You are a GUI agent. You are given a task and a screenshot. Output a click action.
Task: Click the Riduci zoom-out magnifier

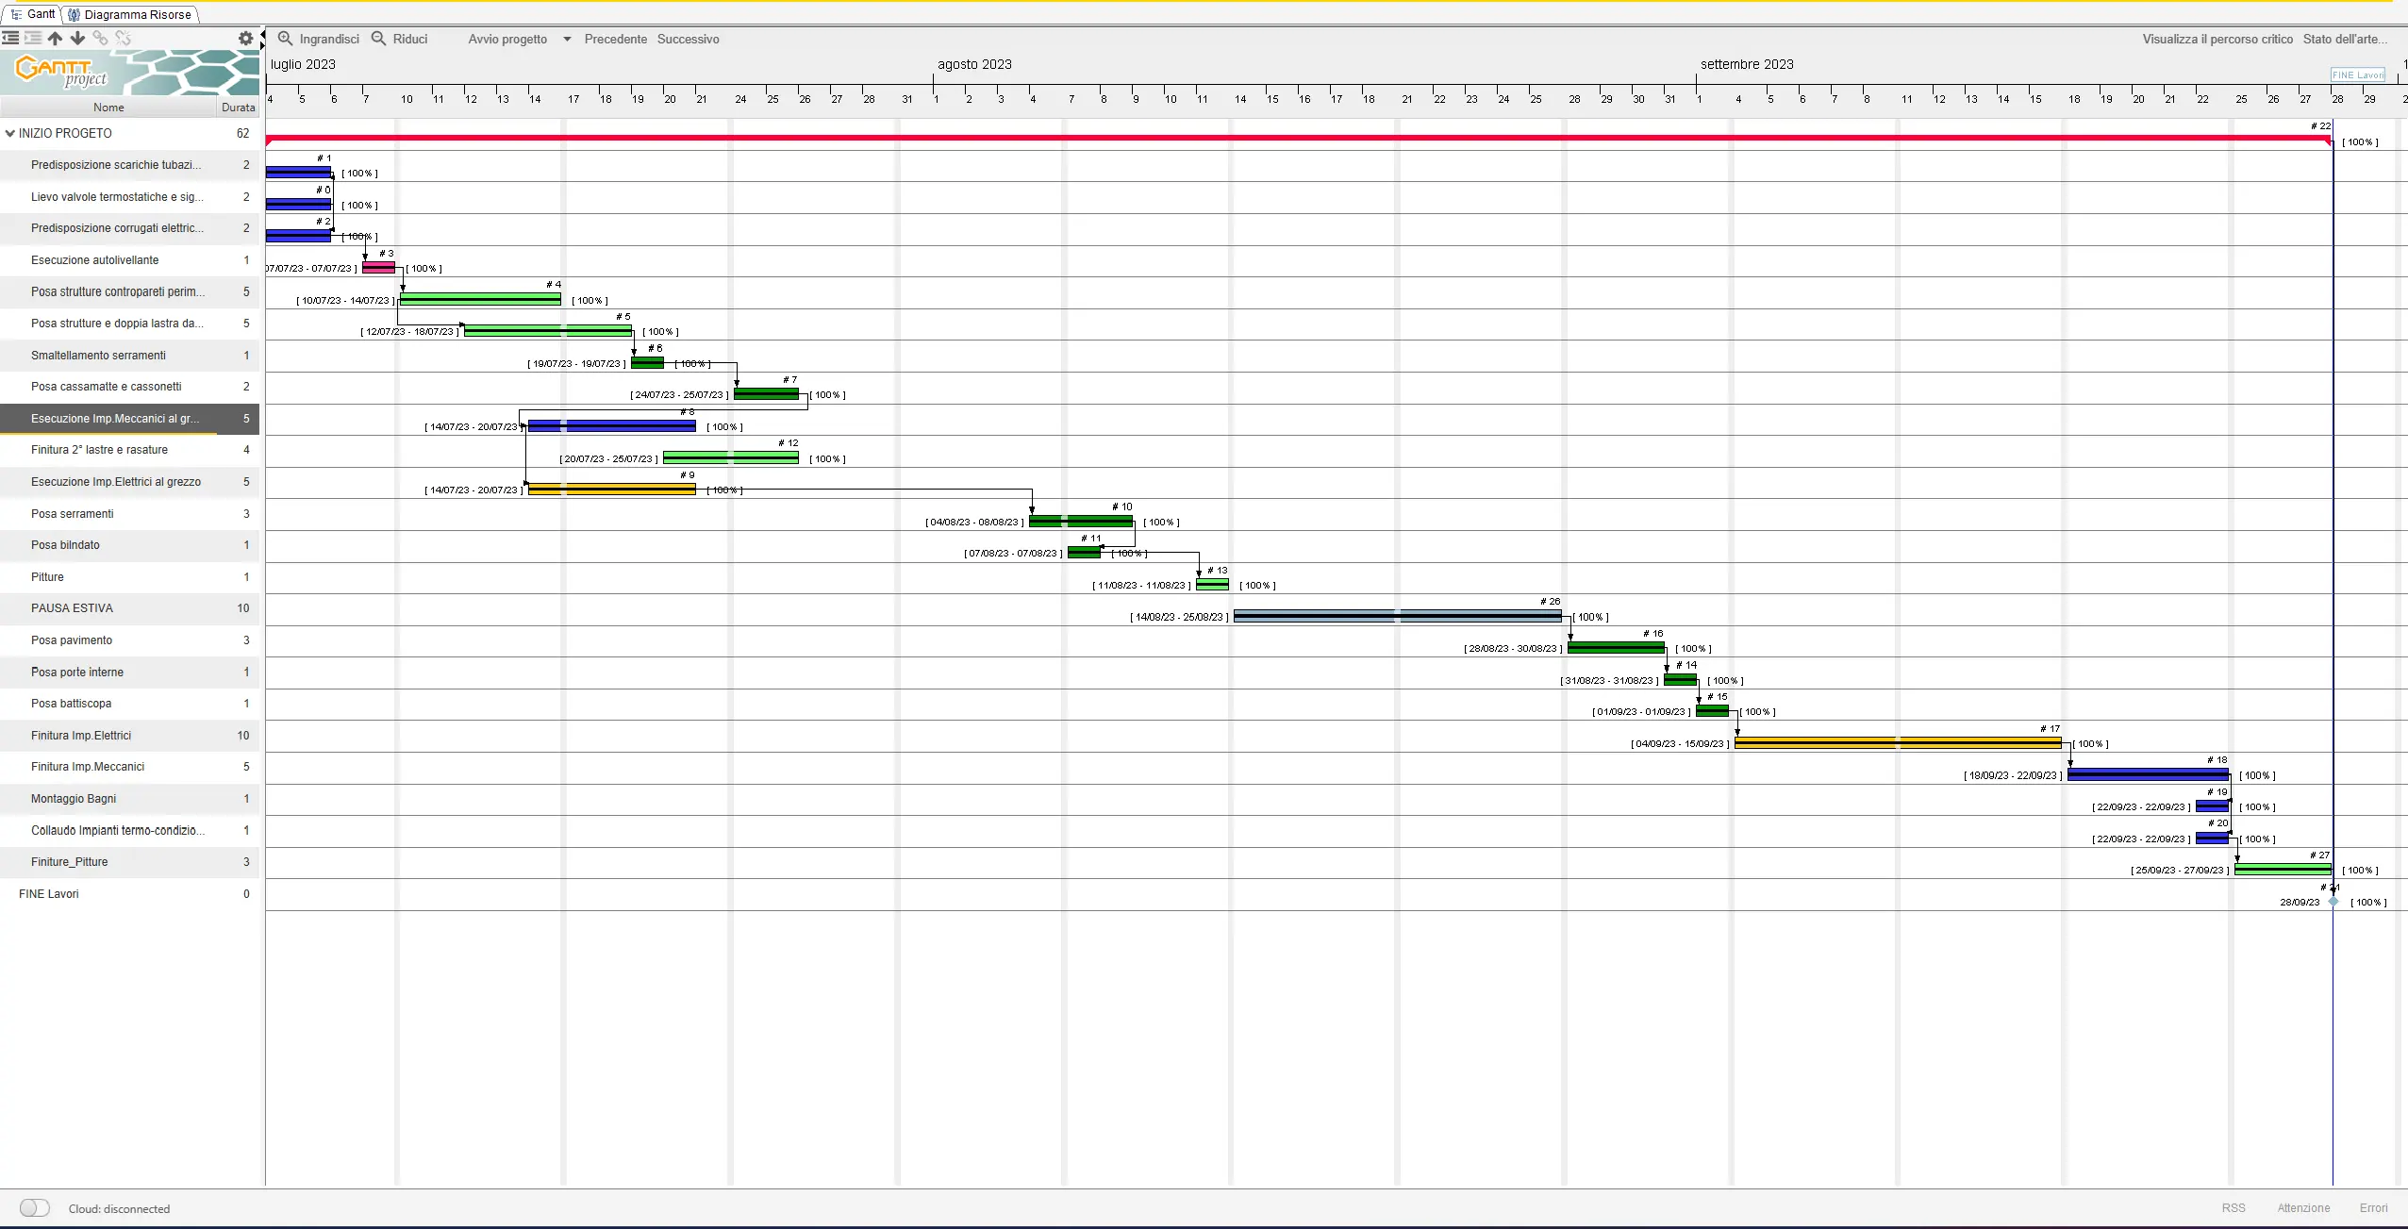(378, 39)
